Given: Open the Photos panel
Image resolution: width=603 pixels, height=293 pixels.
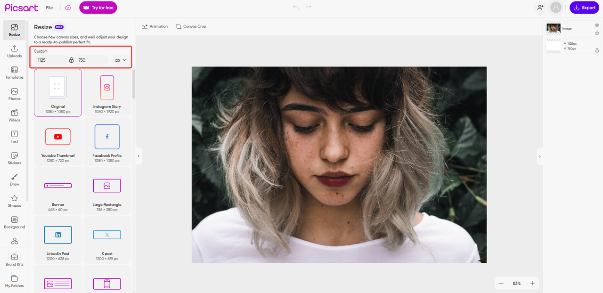Looking at the screenshot, I should 14,94.
